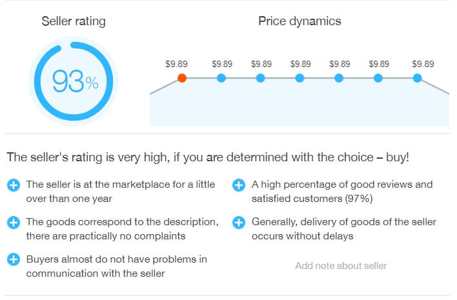Select the second price point on chart
The width and height of the screenshot is (457, 300).
point(221,78)
